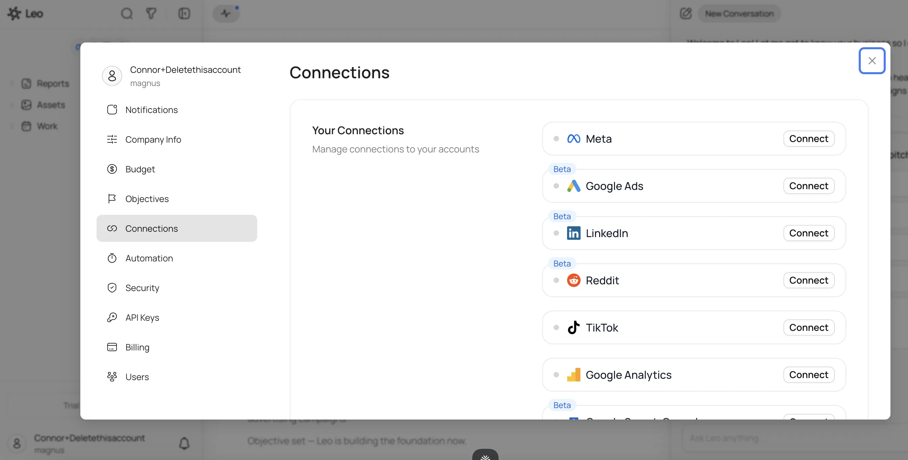Viewport: 908px width, 460px height.
Task: Connect Google Analytics account
Action: [x=809, y=375]
